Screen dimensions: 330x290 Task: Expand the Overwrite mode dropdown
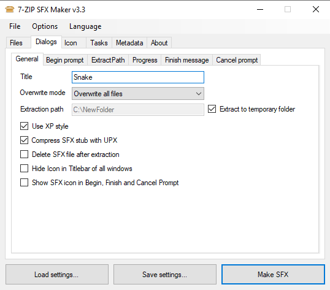(x=138, y=94)
